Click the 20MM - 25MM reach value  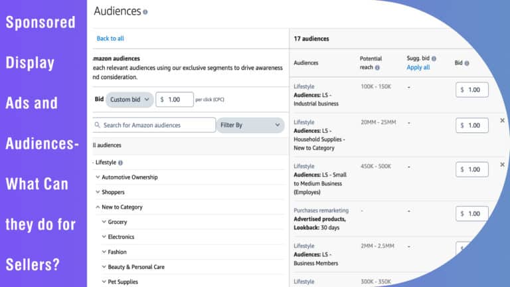(379, 122)
